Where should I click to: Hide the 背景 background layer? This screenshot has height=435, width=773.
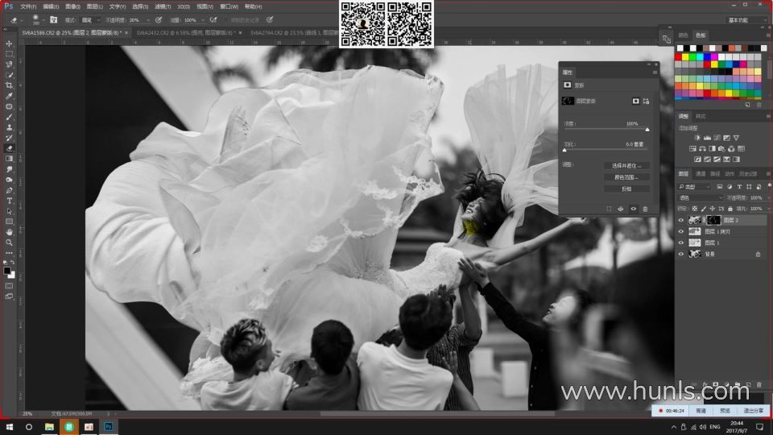coord(681,254)
